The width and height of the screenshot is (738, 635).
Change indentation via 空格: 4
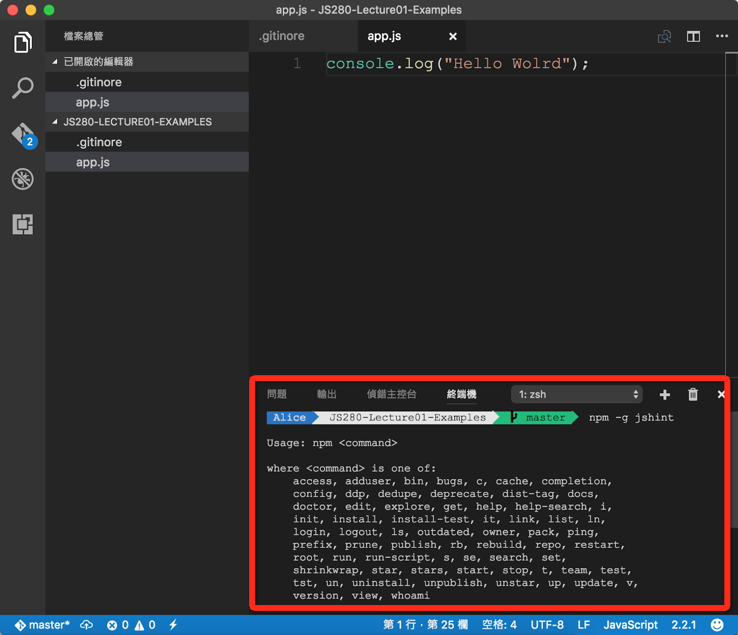[x=499, y=625]
